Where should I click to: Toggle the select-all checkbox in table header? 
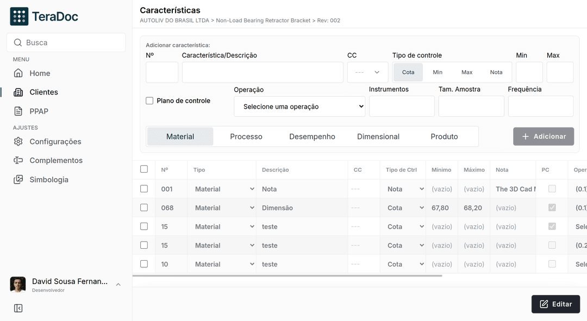(144, 169)
